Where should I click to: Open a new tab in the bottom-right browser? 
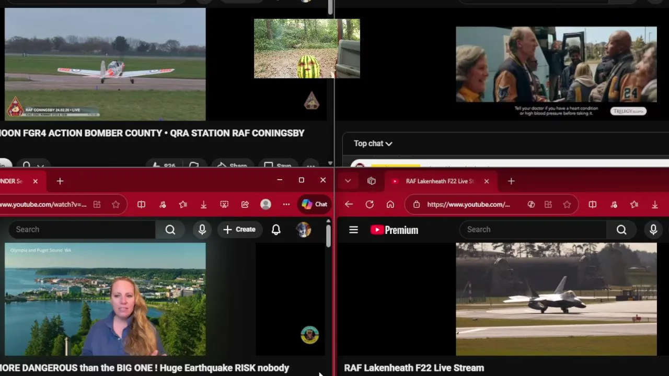point(511,181)
